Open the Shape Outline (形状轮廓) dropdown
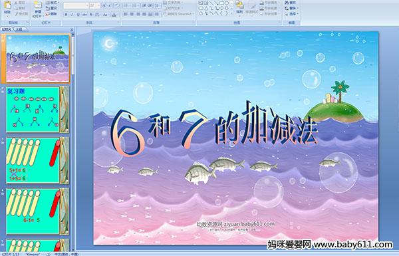The width and height of the screenshot is (399, 256). 270,8
